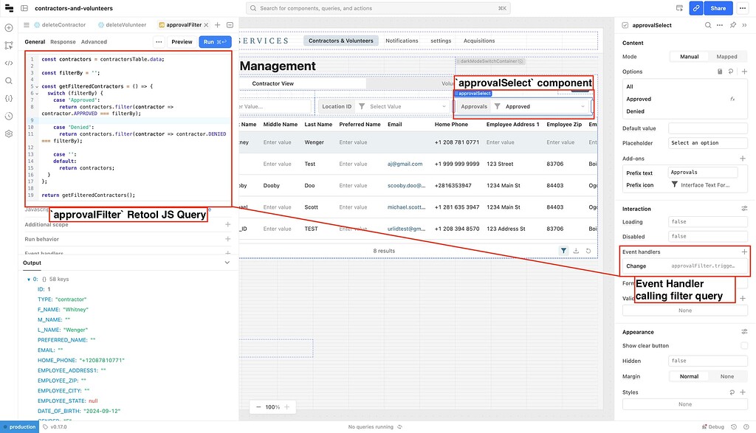Viewport: 756px width, 433px height.
Task: Open the Response tab
Action: click(x=63, y=42)
